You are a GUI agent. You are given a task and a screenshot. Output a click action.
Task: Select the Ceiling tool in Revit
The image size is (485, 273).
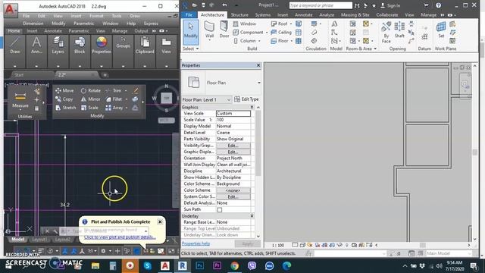click(281, 32)
